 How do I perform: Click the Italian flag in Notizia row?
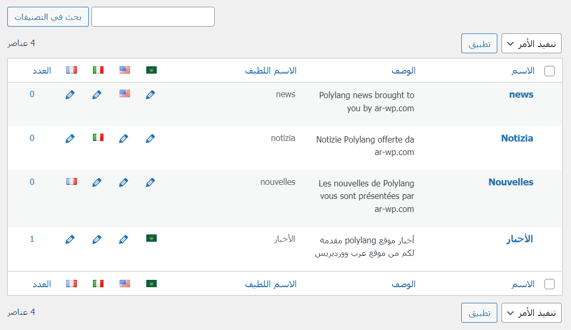[x=98, y=137]
